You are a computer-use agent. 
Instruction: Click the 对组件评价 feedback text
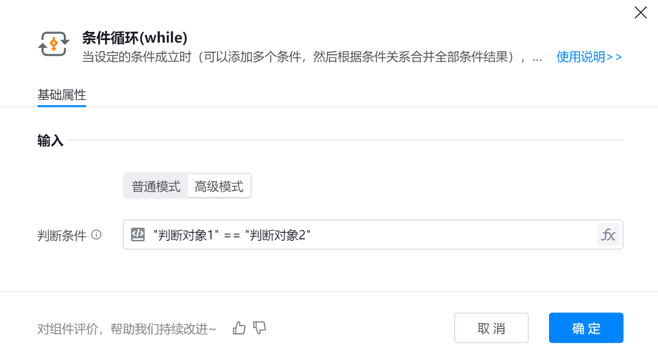click(127, 329)
